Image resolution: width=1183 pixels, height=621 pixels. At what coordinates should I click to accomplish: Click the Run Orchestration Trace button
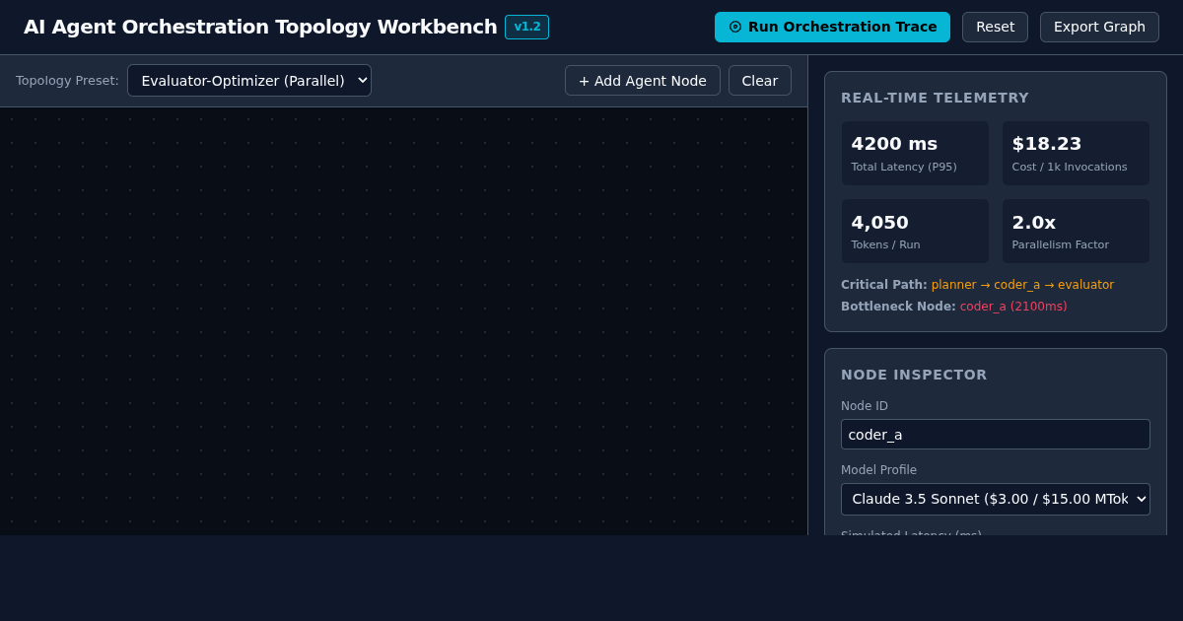pos(832,27)
